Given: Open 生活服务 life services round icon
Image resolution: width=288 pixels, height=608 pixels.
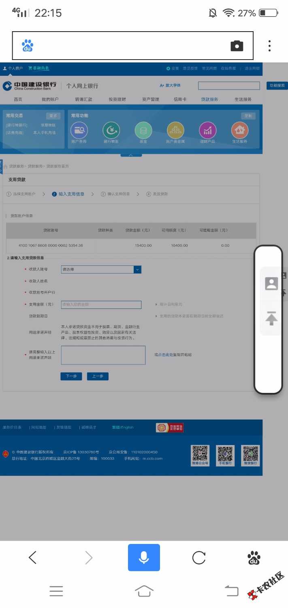Looking at the screenshot, I should [x=240, y=130].
